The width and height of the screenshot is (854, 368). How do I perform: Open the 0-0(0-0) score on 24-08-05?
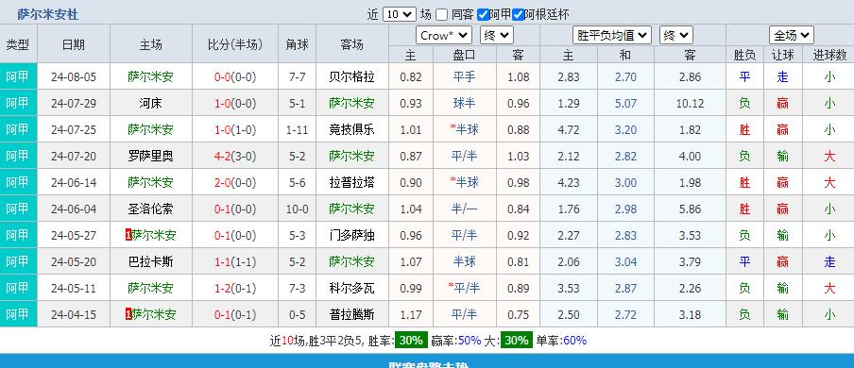coord(234,76)
